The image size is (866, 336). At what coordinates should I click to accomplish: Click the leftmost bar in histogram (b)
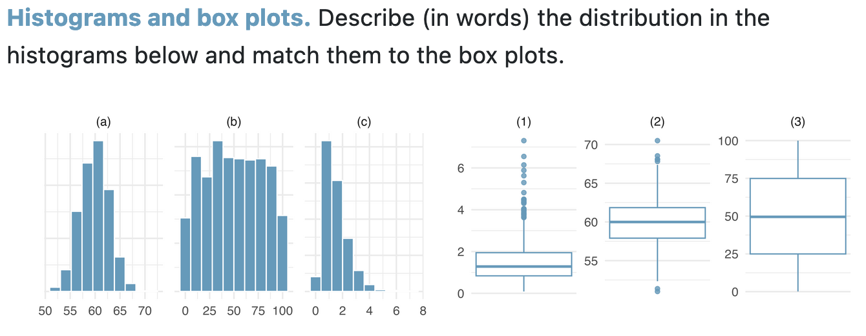point(185,255)
